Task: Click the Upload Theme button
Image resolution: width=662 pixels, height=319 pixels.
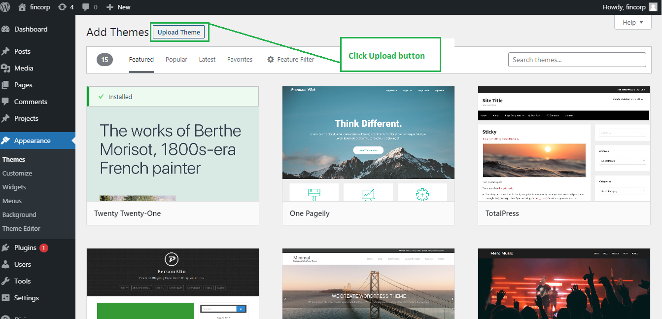Action: [179, 32]
